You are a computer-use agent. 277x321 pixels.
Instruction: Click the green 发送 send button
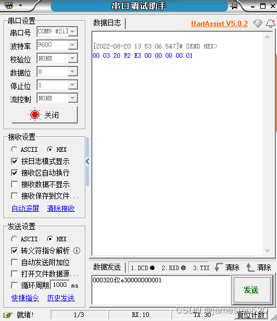tap(252, 290)
